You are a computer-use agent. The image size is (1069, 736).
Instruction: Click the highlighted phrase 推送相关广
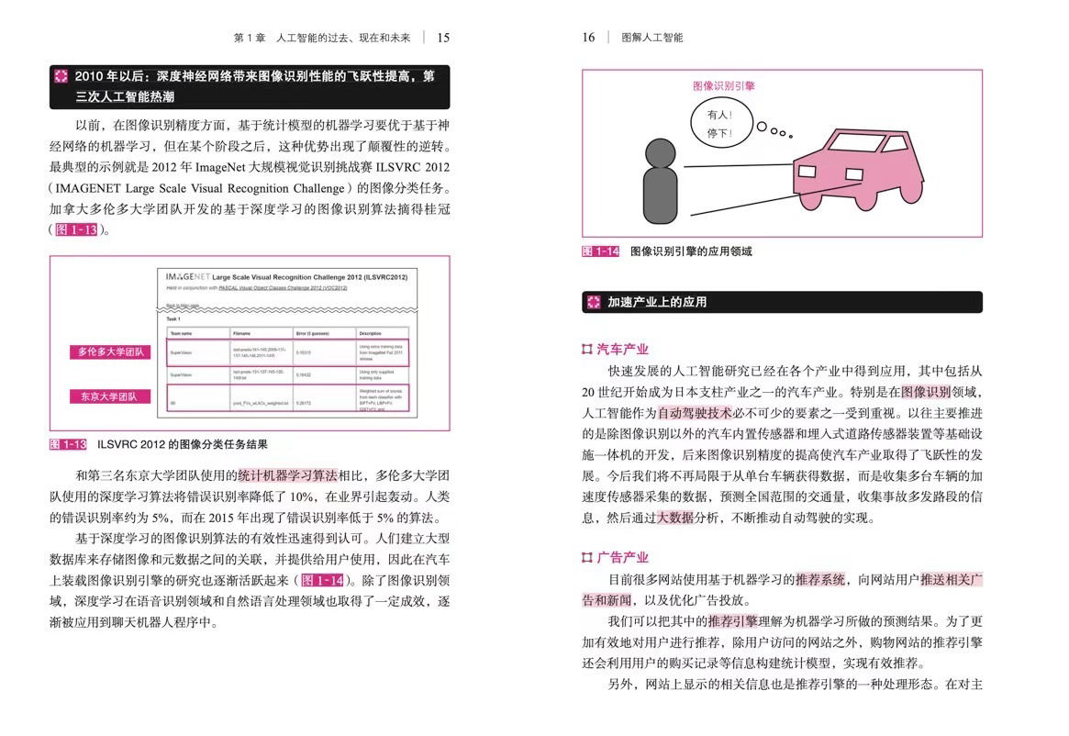pyautogui.click(x=951, y=580)
